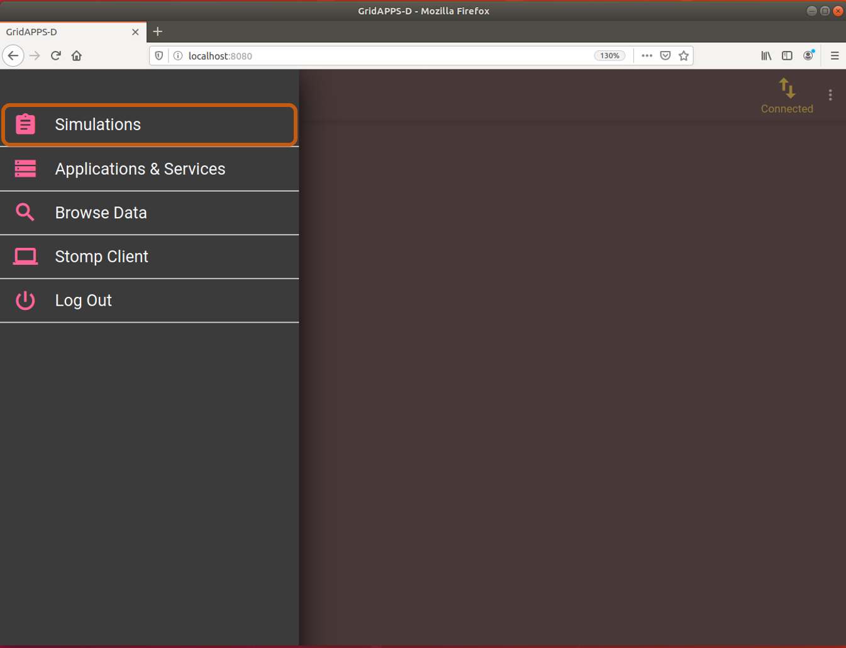The width and height of the screenshot is (846, 648).
Task: Click the Connected status label
Action: click(x=787, y=109)
